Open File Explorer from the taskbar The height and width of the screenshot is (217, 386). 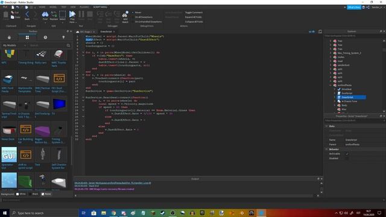click(x=104, y=213)
